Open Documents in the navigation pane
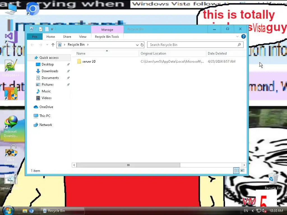 [x=50, y=78]
